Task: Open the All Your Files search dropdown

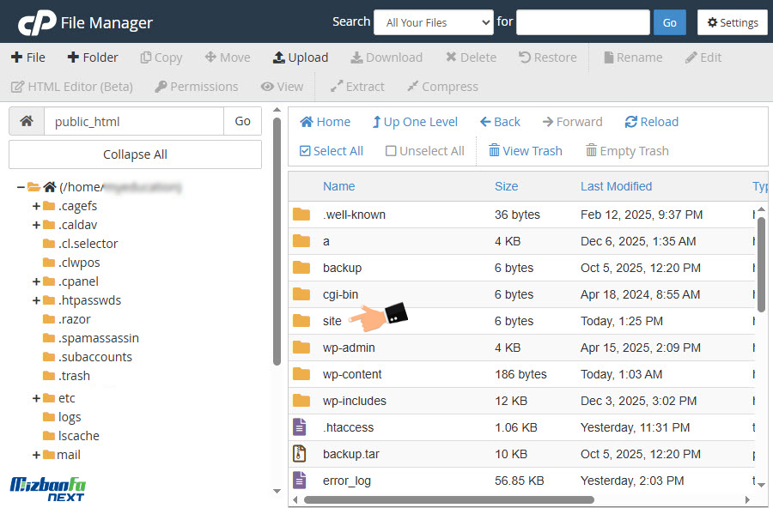Action: click(433, 22)
